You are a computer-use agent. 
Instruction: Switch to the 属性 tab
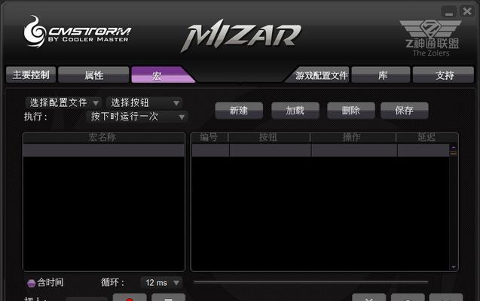point(93,74)
